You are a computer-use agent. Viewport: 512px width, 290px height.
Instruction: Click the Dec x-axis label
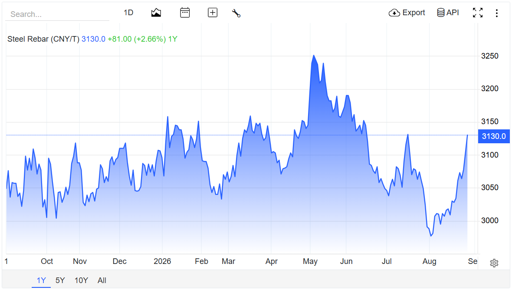(119, 261)
